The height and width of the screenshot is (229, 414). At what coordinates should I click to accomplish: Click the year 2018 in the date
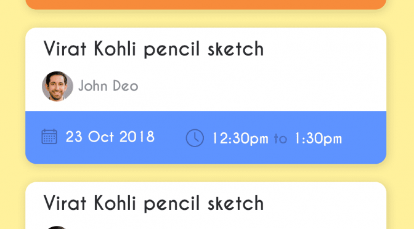[137, 137]
